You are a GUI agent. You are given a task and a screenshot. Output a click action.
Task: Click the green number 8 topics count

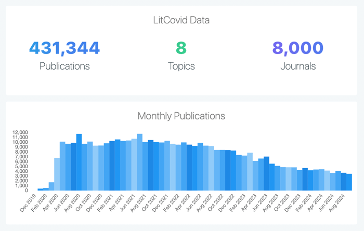click(x=181, y=48)
